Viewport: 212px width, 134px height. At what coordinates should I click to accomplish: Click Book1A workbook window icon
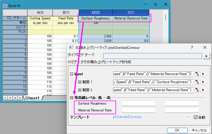point(5,6)
